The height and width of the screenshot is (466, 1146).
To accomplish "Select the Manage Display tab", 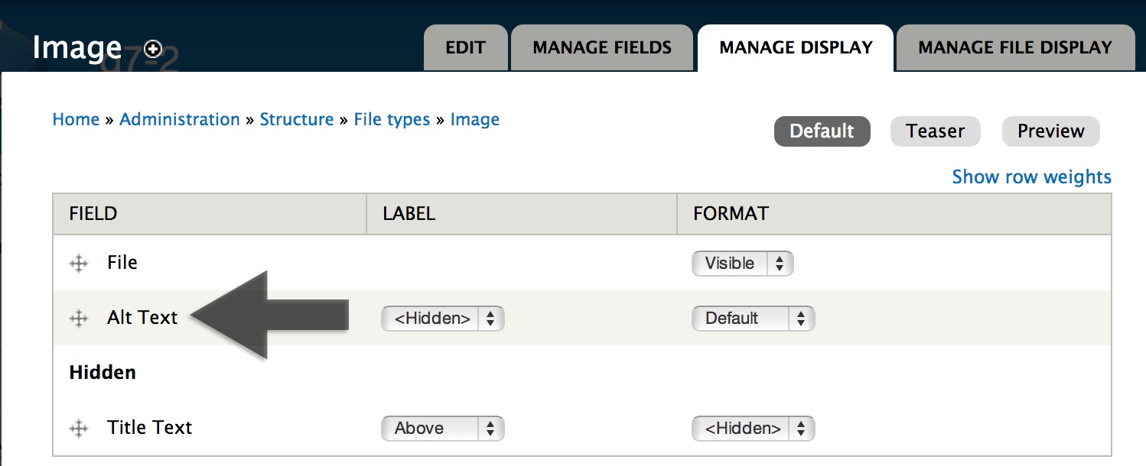I will pos(796,47).
